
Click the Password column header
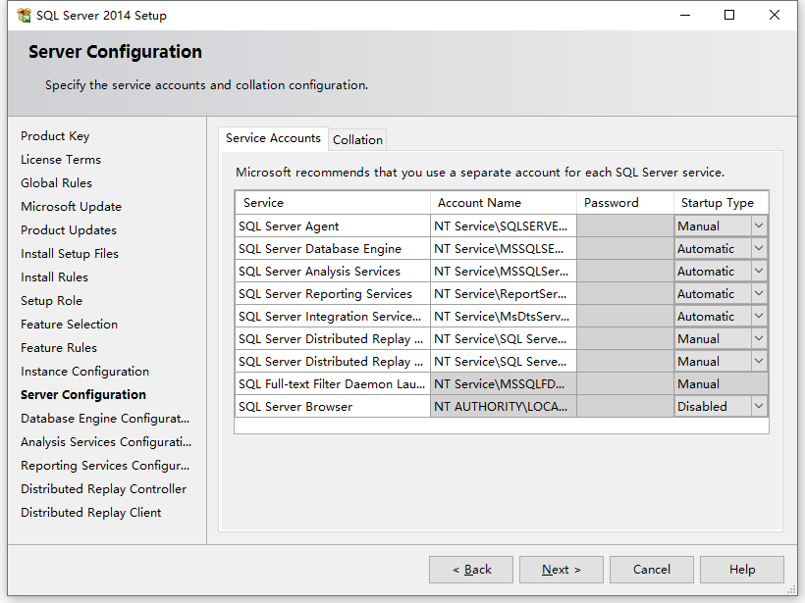pos(625,203)
